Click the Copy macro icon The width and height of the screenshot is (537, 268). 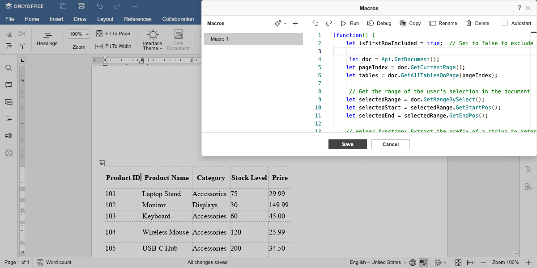403,23
